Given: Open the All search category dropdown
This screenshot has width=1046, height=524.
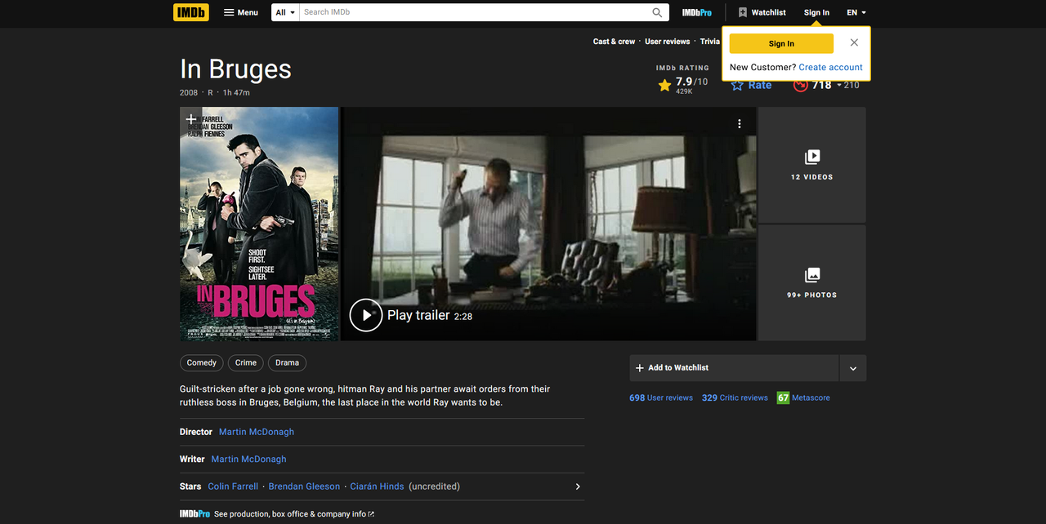Looking at the screenshot, I should [x=285, y=12].
